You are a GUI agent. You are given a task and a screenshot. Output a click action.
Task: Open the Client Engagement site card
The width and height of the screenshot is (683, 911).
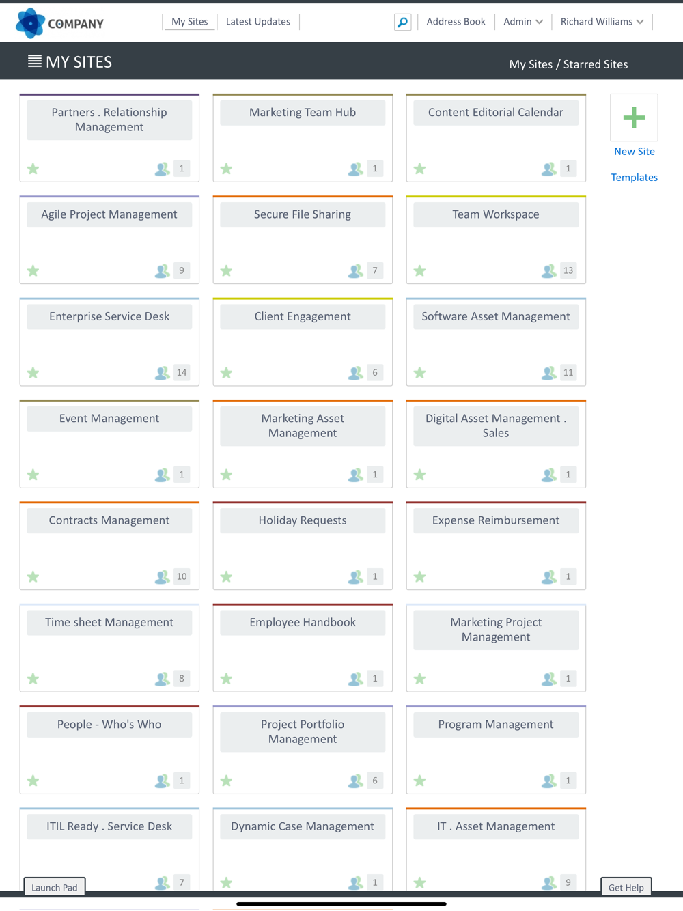[303, 317]
